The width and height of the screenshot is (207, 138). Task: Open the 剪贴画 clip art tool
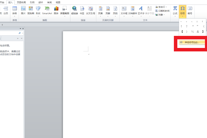coord(31,10)
